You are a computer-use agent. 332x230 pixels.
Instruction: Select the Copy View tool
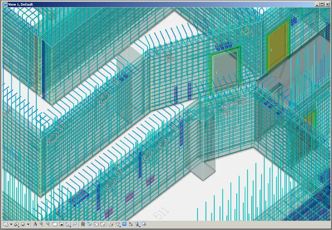pyautogui.click(x=111, y=224)
